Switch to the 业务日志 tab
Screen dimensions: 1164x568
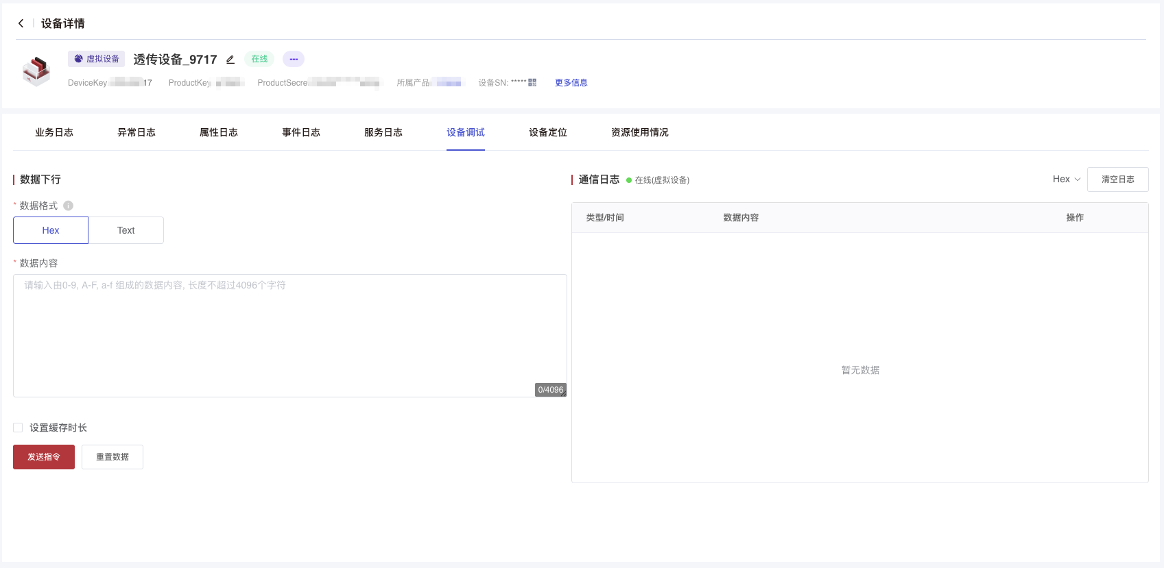(54, 132)
